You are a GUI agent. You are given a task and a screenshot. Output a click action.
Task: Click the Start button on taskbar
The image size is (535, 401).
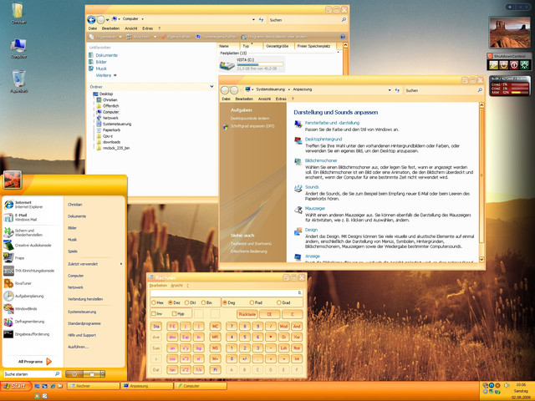click(16, 386)
